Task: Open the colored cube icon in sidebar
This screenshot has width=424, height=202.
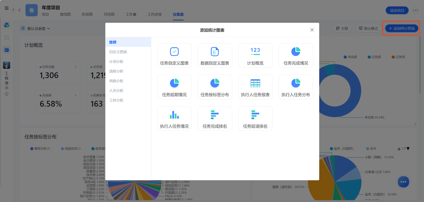Action: coord(7,25)
